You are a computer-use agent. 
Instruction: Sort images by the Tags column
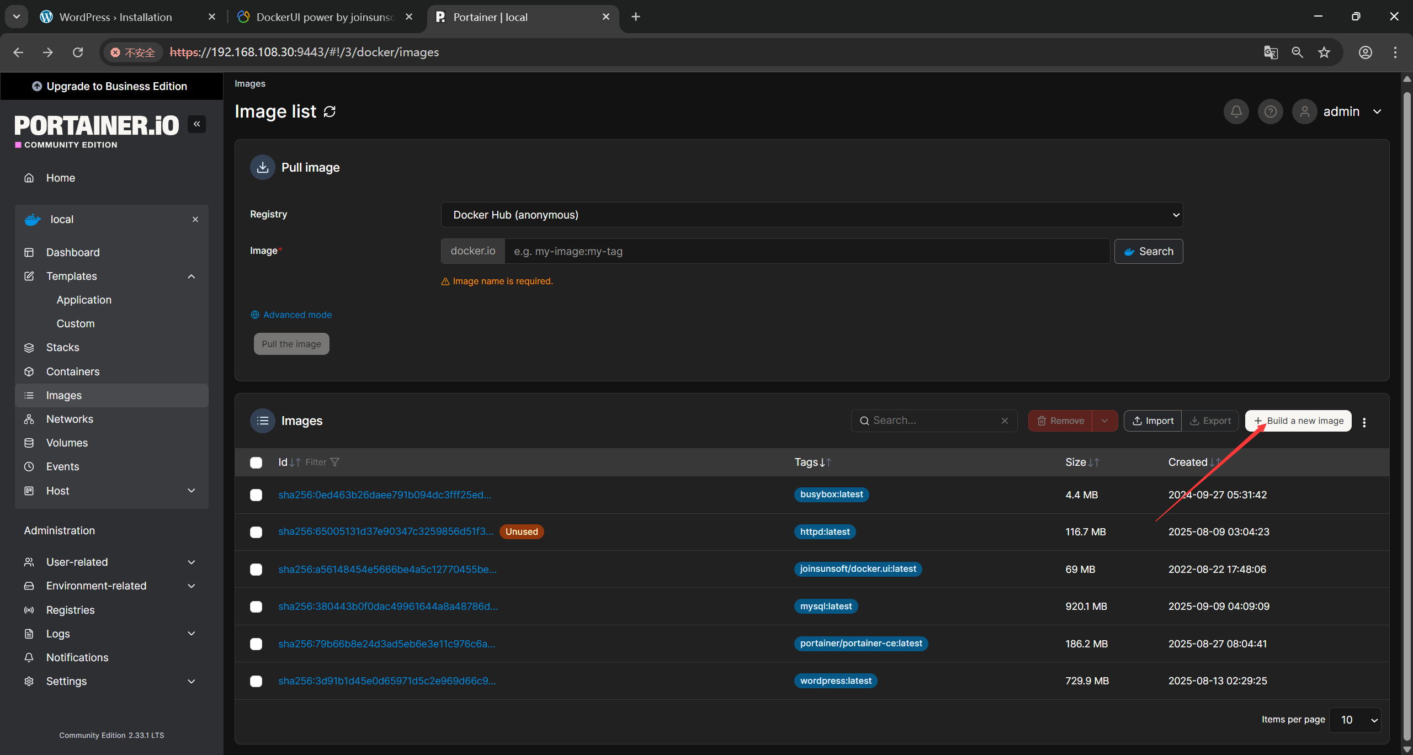812,462
